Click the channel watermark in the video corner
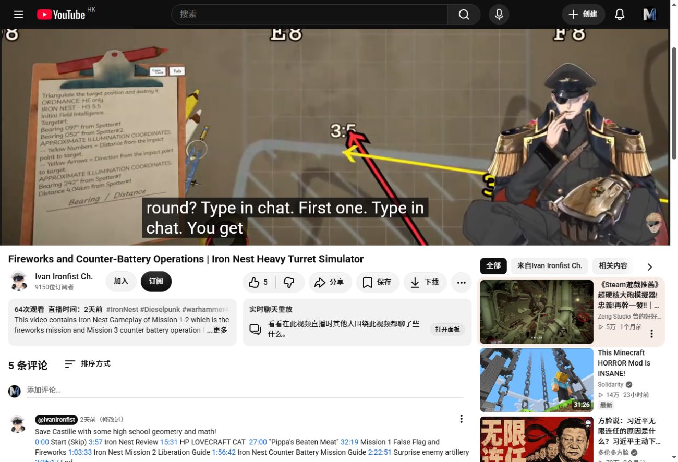This screenshot has height=462, width=678. (653, 223)
